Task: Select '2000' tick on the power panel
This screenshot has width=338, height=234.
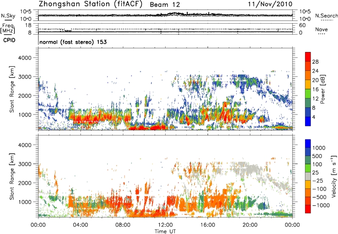Action: pos(25,96)
